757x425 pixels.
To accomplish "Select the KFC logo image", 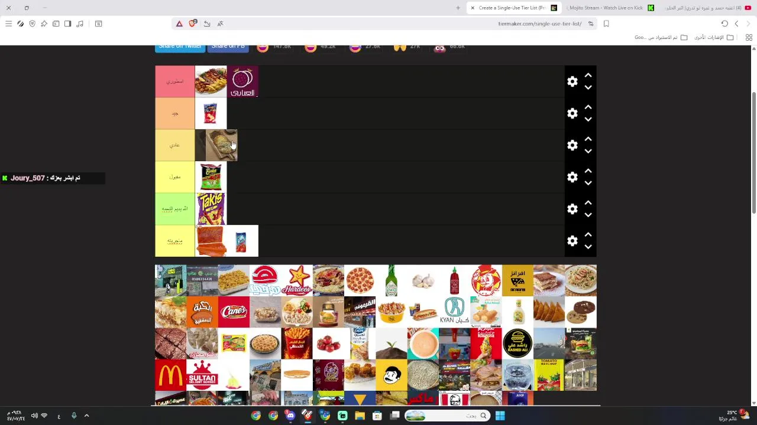I will click(x=455, y=399).
